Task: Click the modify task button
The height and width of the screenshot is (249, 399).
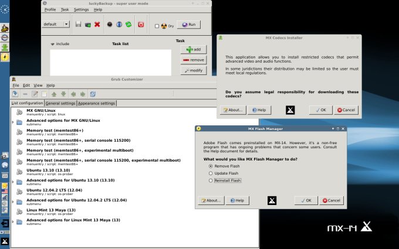Action: pos(194,71)
